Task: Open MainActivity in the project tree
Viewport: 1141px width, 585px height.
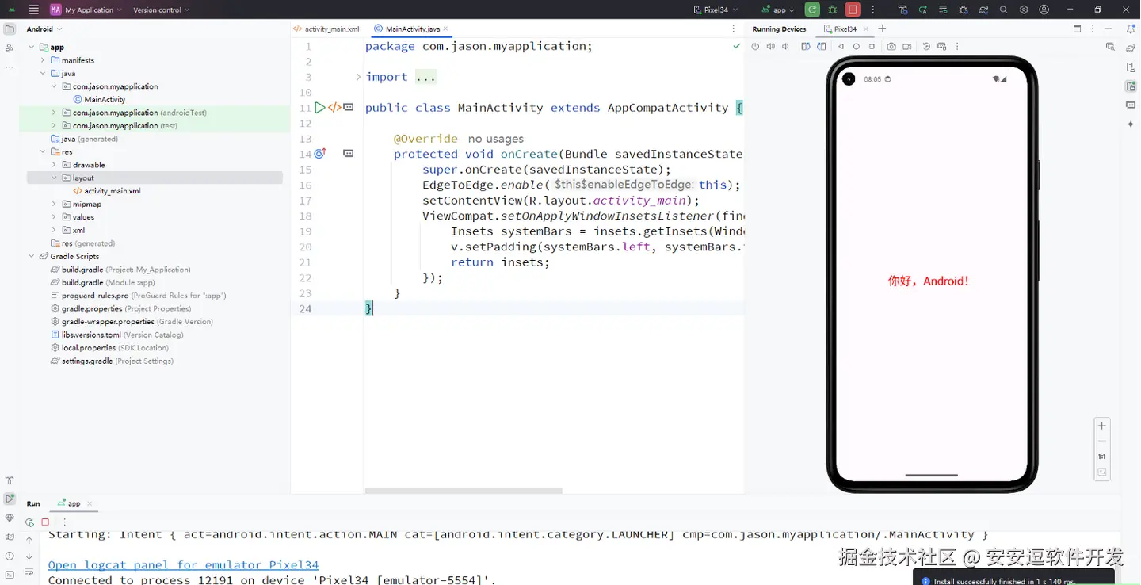Action: coord(105,99)
